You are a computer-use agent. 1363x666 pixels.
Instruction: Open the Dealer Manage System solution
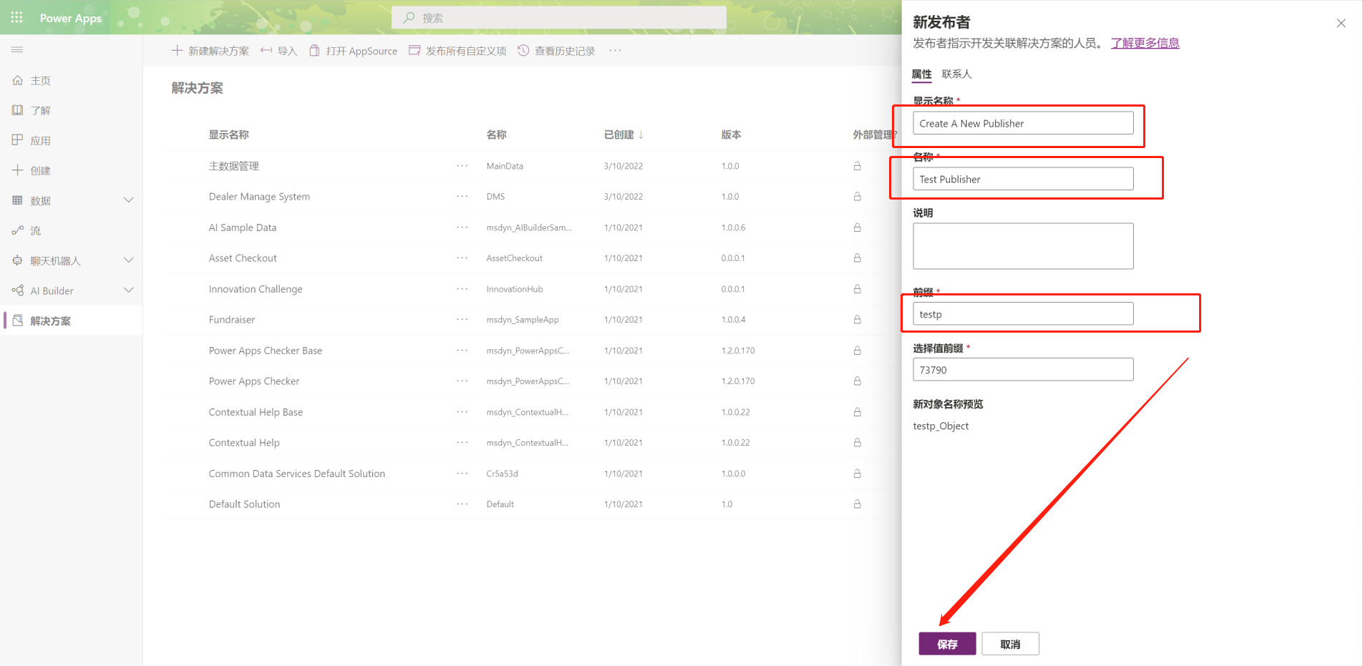click(x=259, y=197)
